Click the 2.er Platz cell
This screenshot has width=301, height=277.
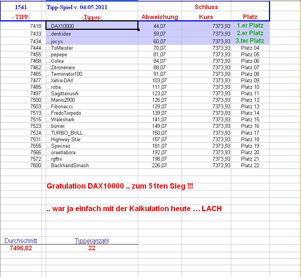click(250, 33)
